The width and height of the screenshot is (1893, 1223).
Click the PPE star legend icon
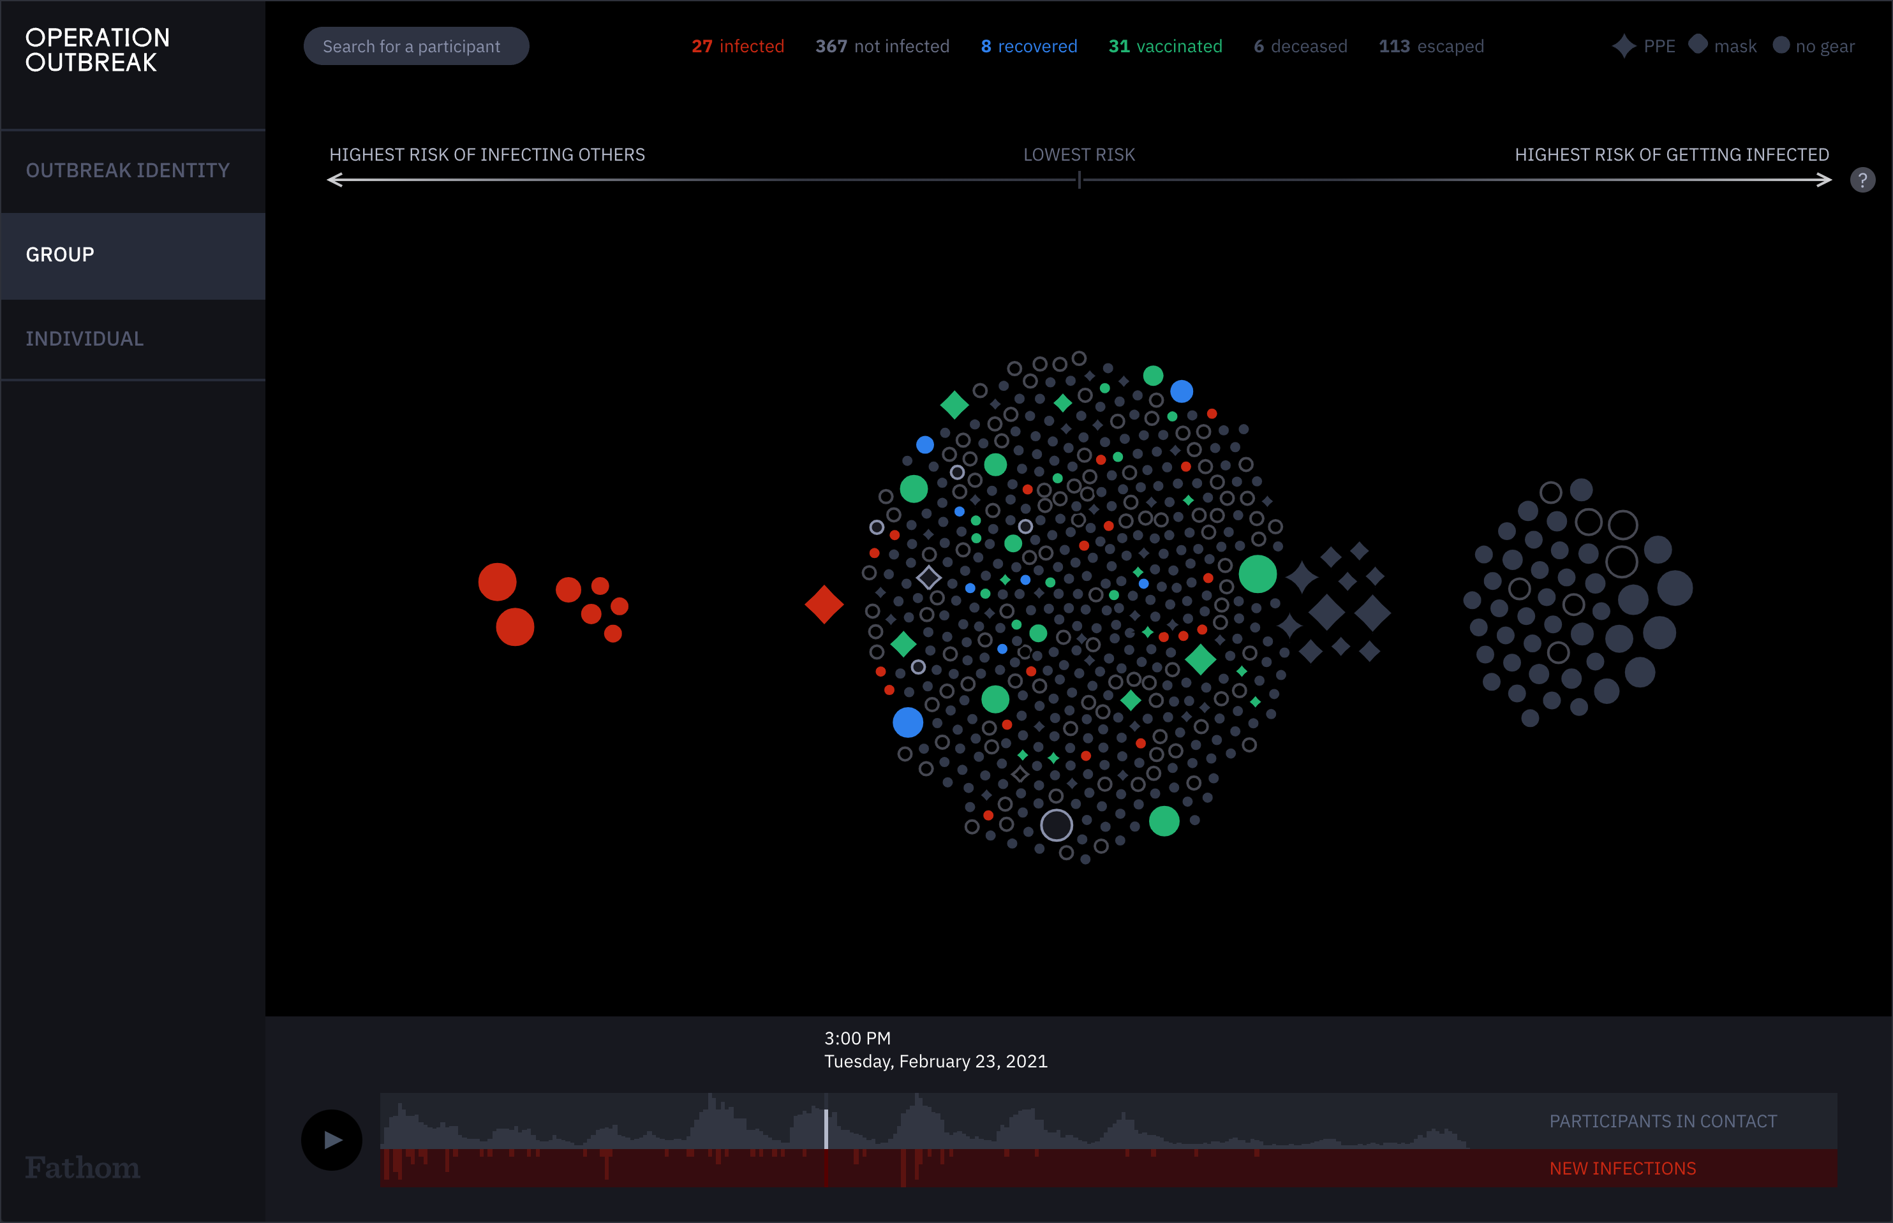pos(1624,46)
